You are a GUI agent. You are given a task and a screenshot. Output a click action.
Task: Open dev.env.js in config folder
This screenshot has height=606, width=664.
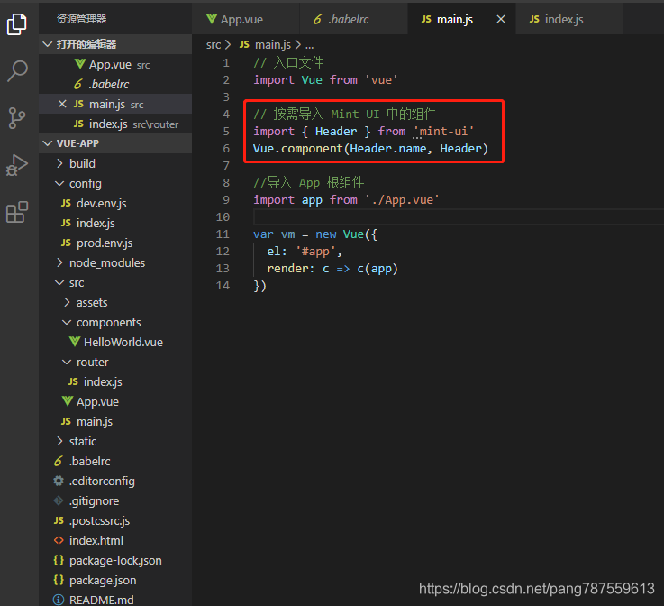[x=115, y=204]
